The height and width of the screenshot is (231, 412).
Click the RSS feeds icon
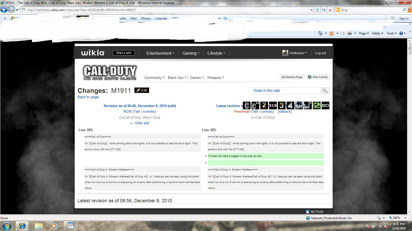click(x=332, y=33)
